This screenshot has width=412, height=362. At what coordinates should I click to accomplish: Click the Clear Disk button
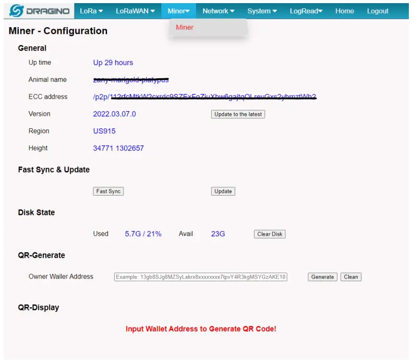tap(270, 234)
